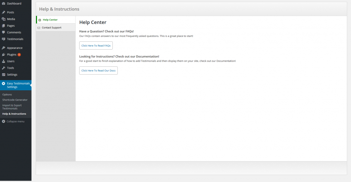Open the Options submenu item
The image size is (351, 182).
click(x=7, y=94)
